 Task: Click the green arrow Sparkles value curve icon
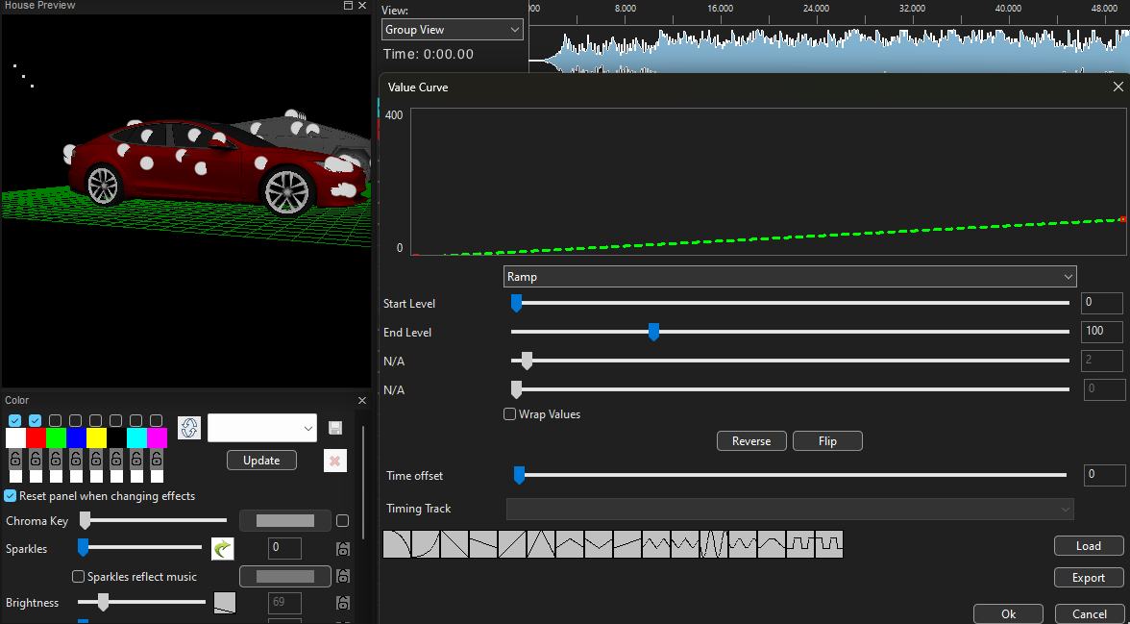click(223, 548)
